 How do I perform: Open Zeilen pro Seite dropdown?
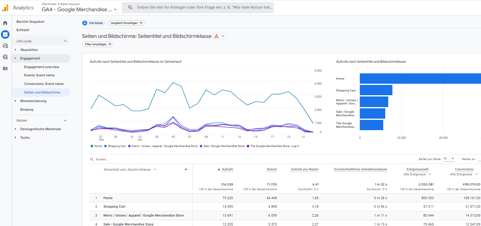click(449, 159)
